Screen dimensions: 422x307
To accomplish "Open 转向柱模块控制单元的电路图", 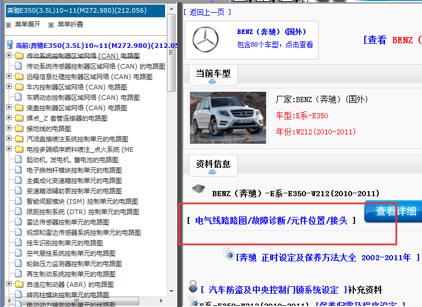I will coord(68,295).
